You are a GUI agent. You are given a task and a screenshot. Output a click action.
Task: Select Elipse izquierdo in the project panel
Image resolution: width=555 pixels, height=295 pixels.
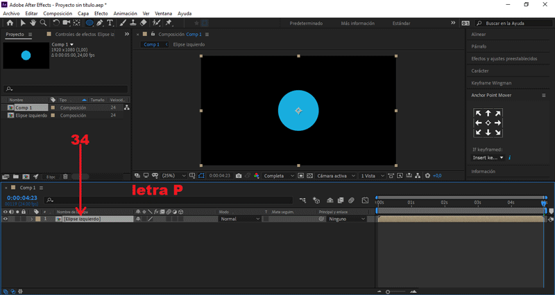coord(31,116)
